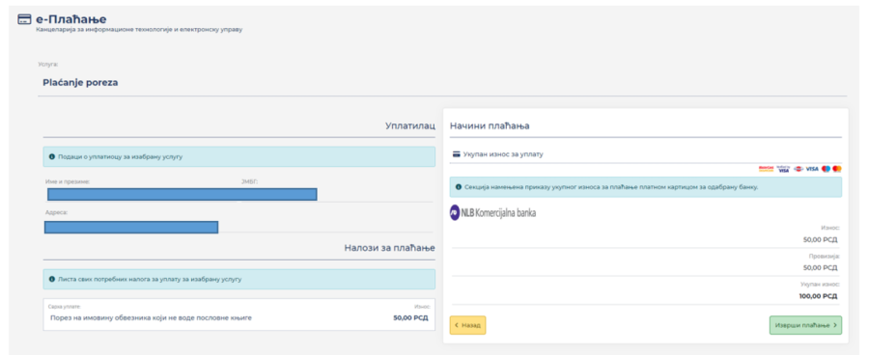Click the MasterCard SecureCode logo
Viewport: 869px width, 355px height.
tap(766, 169)
